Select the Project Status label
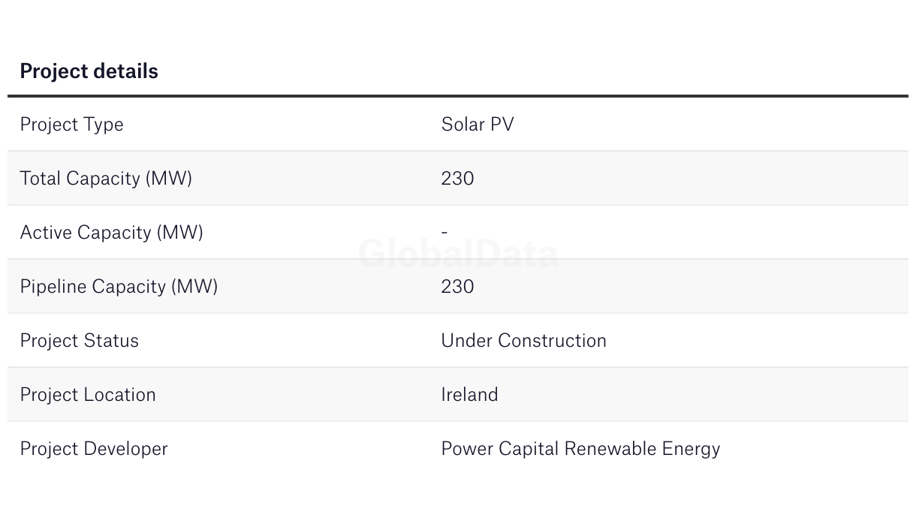This screenshot has width=916, height=506. pyautogui.click(x=79, y=341)
